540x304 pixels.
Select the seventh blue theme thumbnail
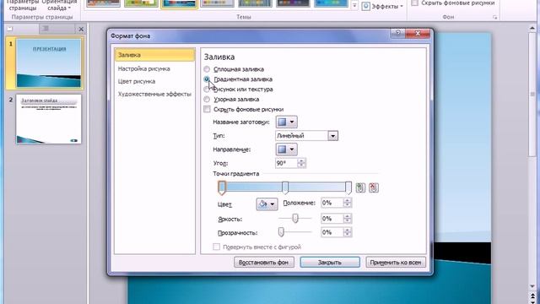[331, 3]
